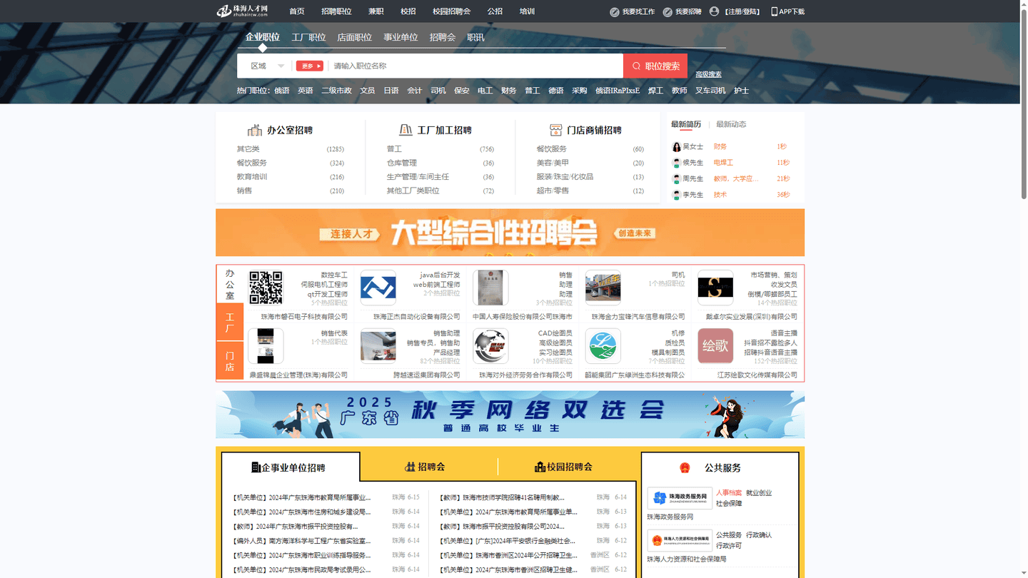Open the 高级搜索 link
This screenshot has width=1028, height=578.
point(708,74)
